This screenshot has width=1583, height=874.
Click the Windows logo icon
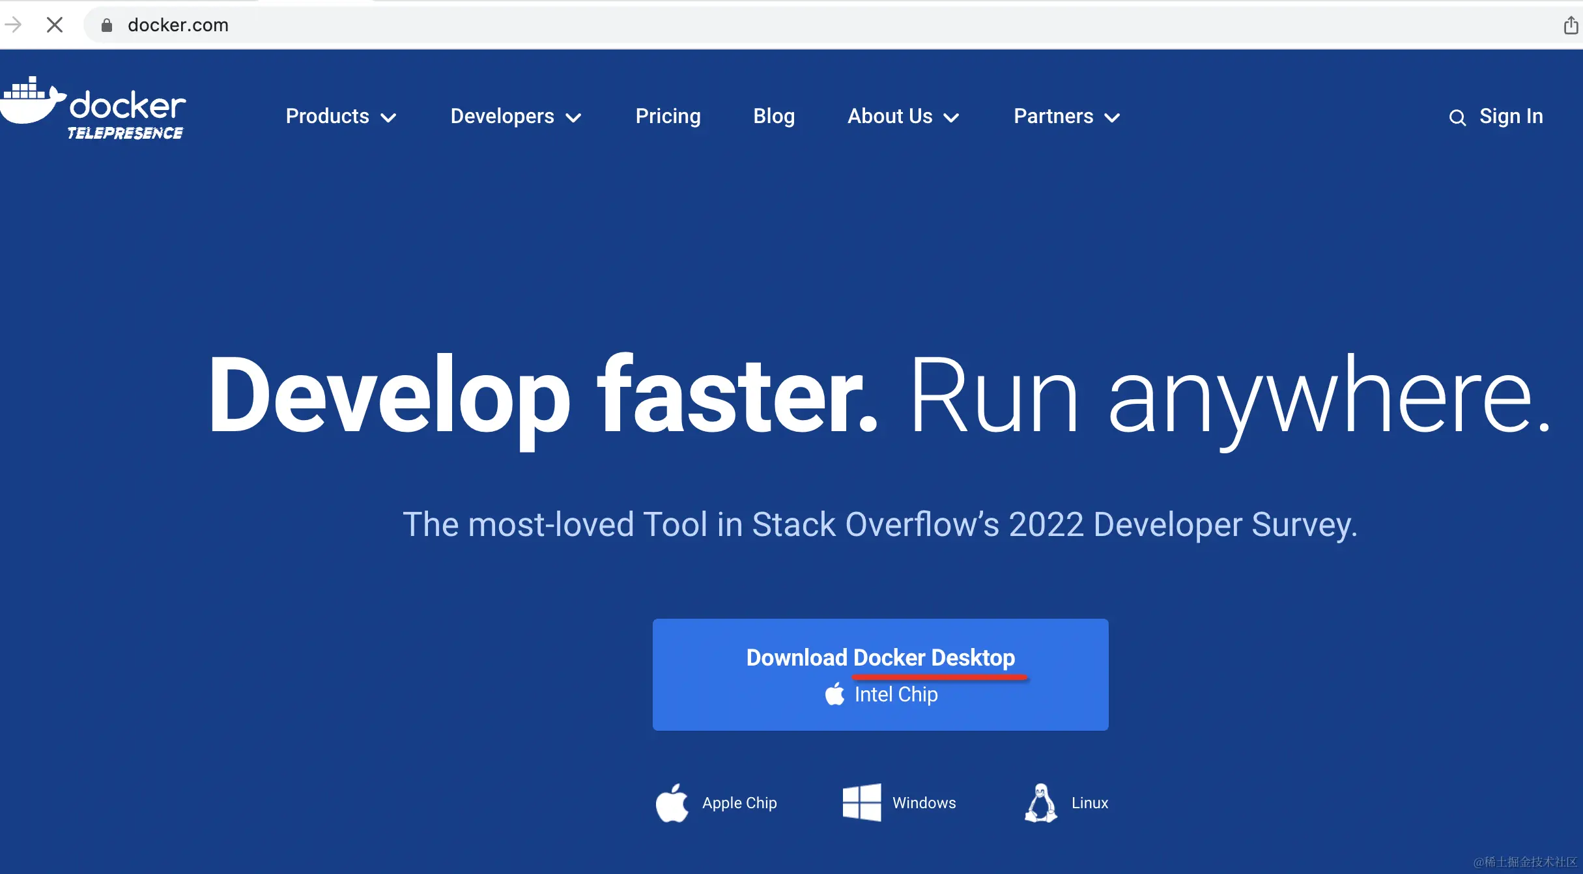click(x=861, y=802)
